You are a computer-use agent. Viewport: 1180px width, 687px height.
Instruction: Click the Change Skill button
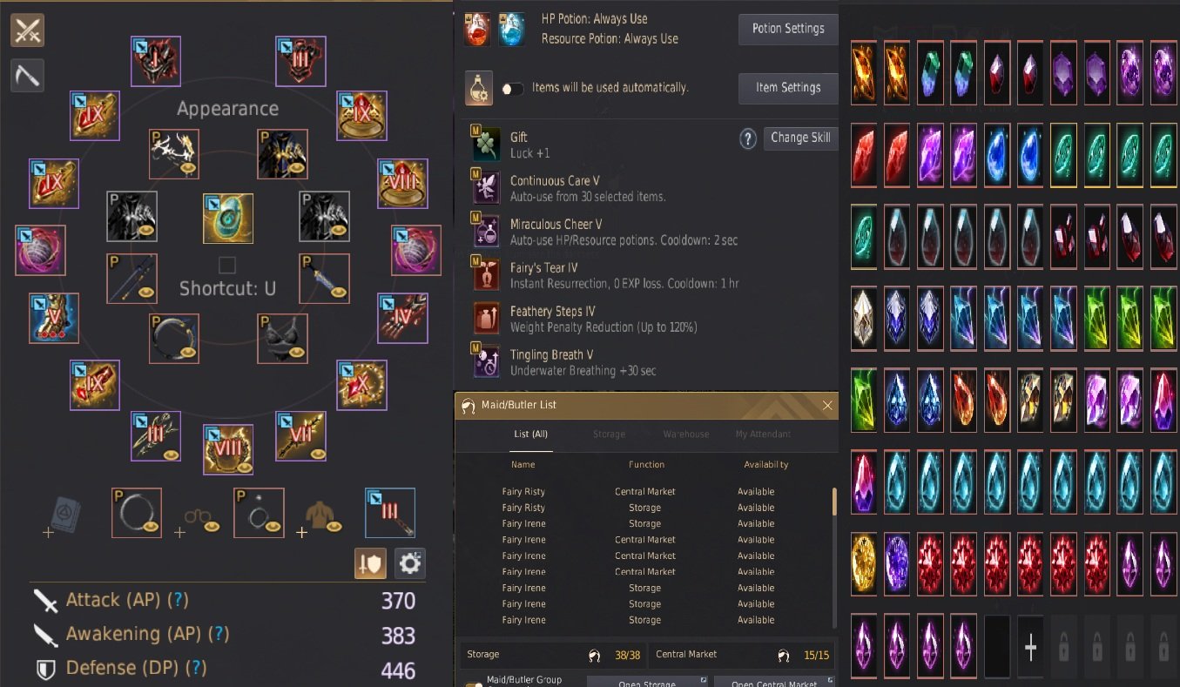[x=800, y=138]
